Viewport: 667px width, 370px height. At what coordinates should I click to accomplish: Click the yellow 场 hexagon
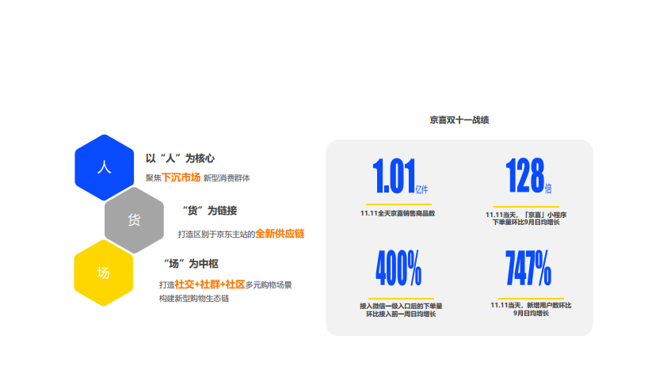pos(103,273)
